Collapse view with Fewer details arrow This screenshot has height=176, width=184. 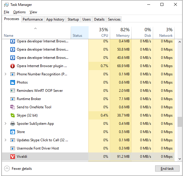(x=7, y=169)
